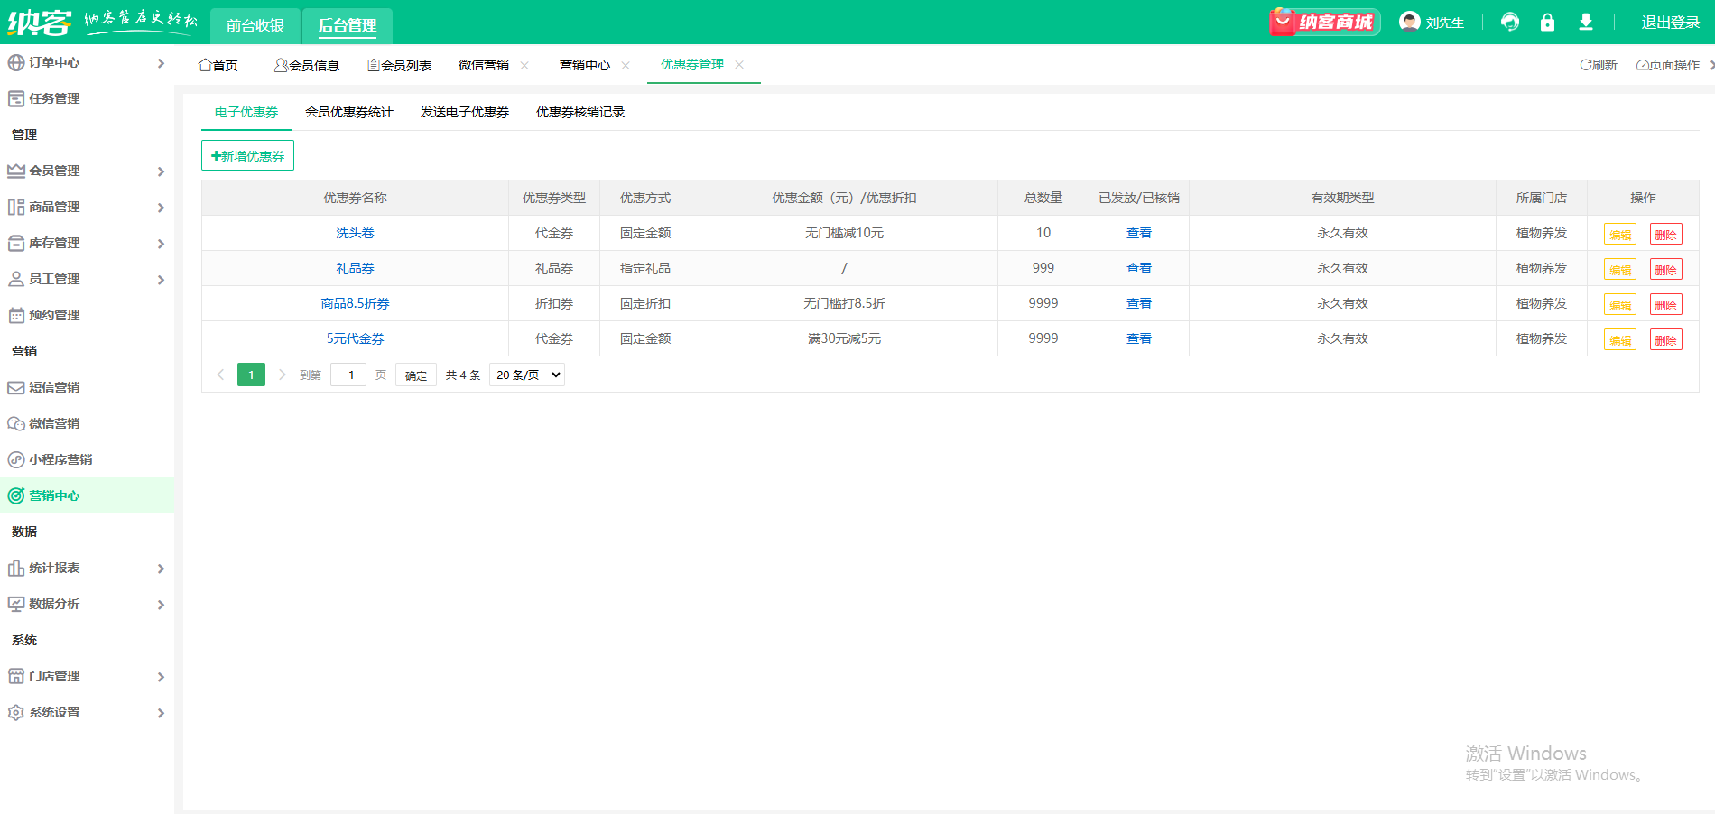
Task: Select the 会员优惠券统计 sub-tab
Action: [349, 112]
